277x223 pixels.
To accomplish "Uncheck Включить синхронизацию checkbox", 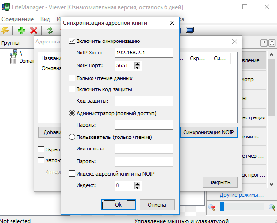I will point(72,41).
